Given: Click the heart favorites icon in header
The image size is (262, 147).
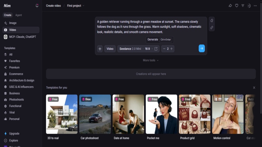Looking at the screenshot, I should (x=236, y=6).
